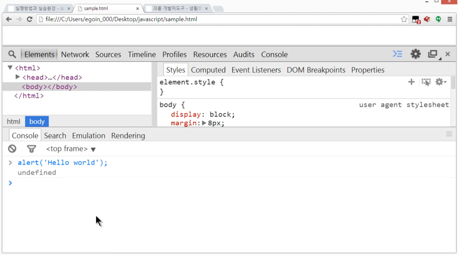
Task: Open the Audits panel
Action: pyautogui.click(x=244, y=54)
